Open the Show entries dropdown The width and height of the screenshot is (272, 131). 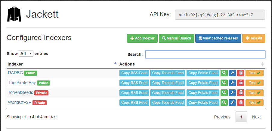click(26, 54)
